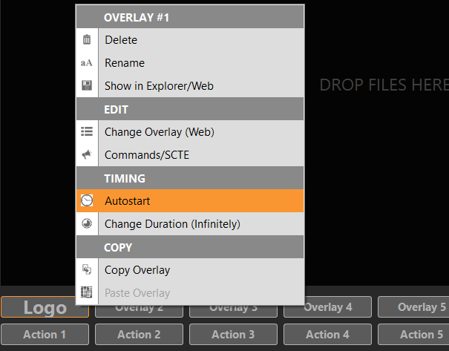449x351 pixels.
Task: Click the aA Rename icon
Action: click(87, 63)
